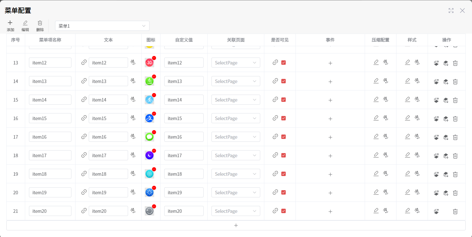This screenshot has height=237, width=472.
Task: Add a new row with the bottom plus bar
Action: pos(236,225)
